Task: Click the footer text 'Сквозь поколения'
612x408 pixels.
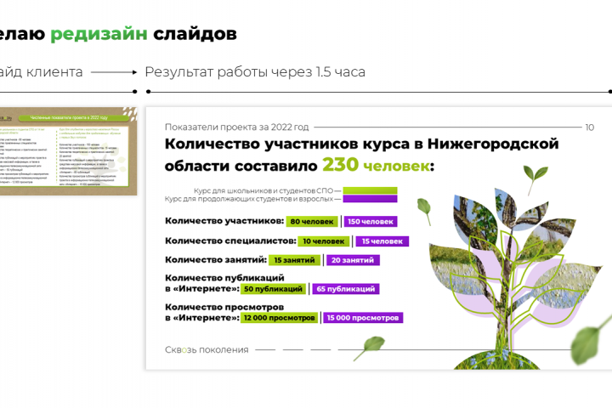Action: coord(207,349)
